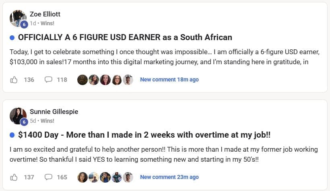This screenshot has height=191, width=330.
Task: Click Sunnie Gillespie's profile avatar
Action: point(18,116)
